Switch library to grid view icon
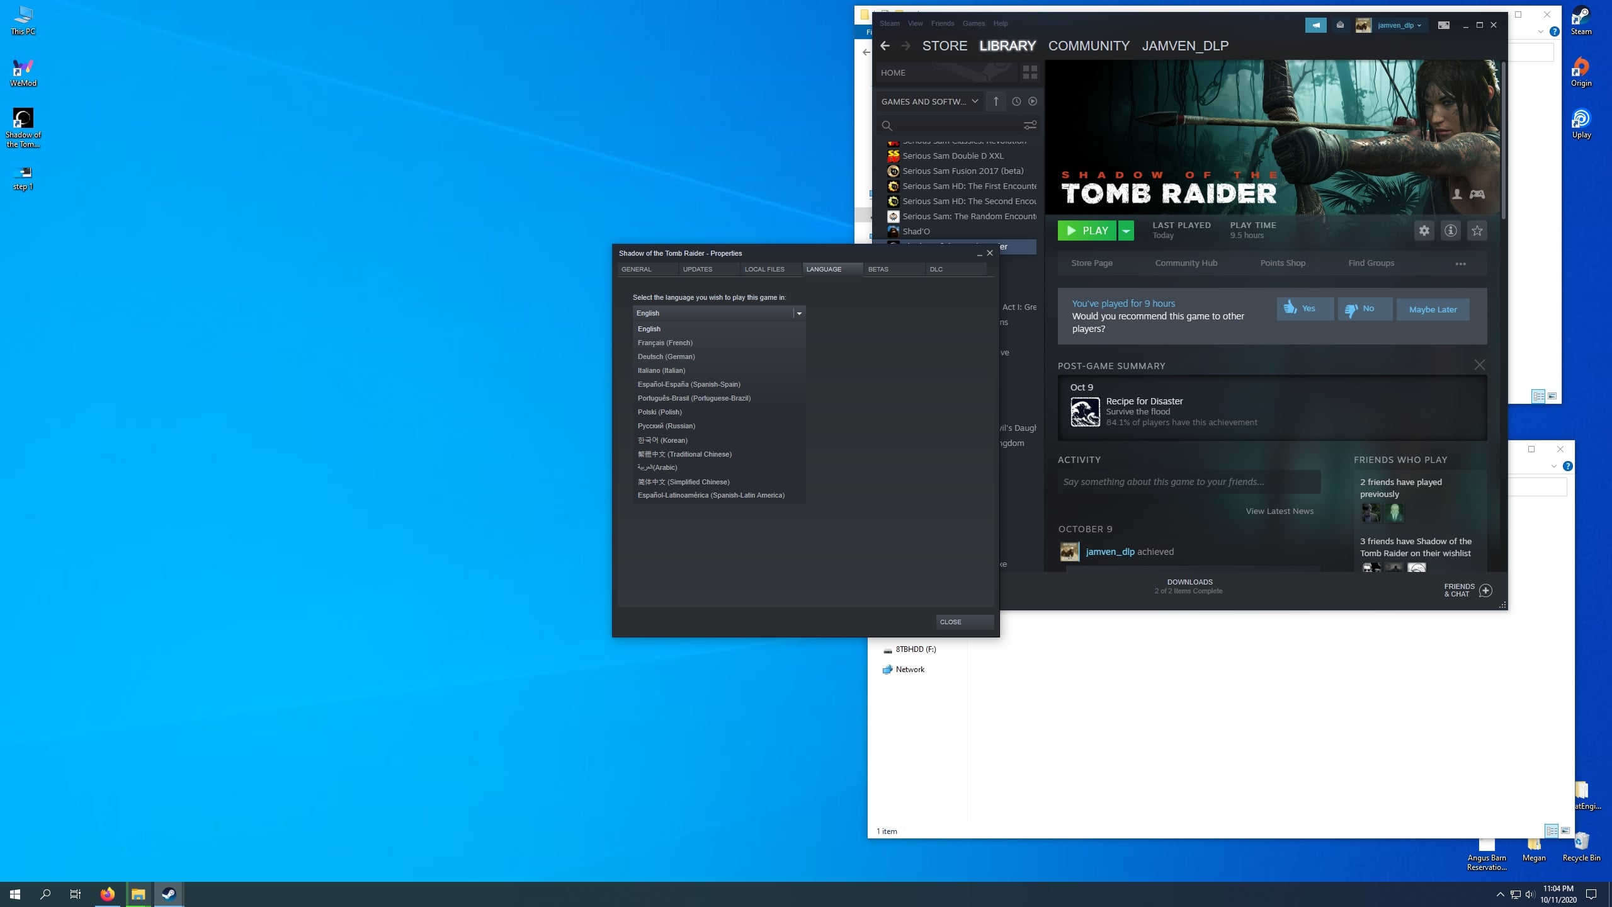The image size is (1612, 907). [1030, 72]
